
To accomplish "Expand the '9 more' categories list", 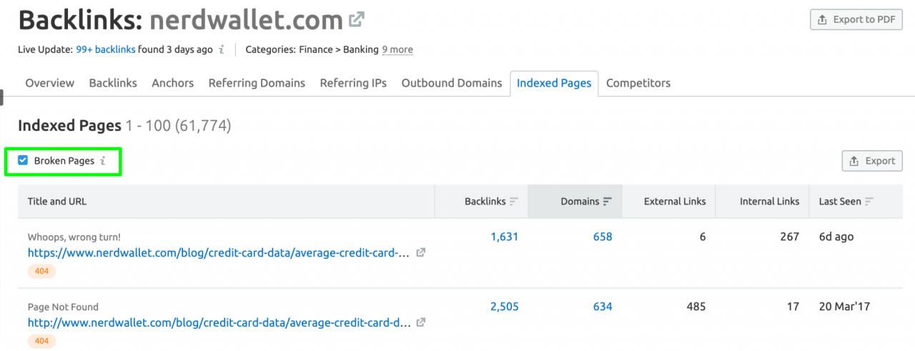I will (397, 49).
